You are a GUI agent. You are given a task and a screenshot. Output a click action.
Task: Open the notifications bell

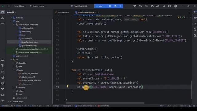tap(195, 12)
